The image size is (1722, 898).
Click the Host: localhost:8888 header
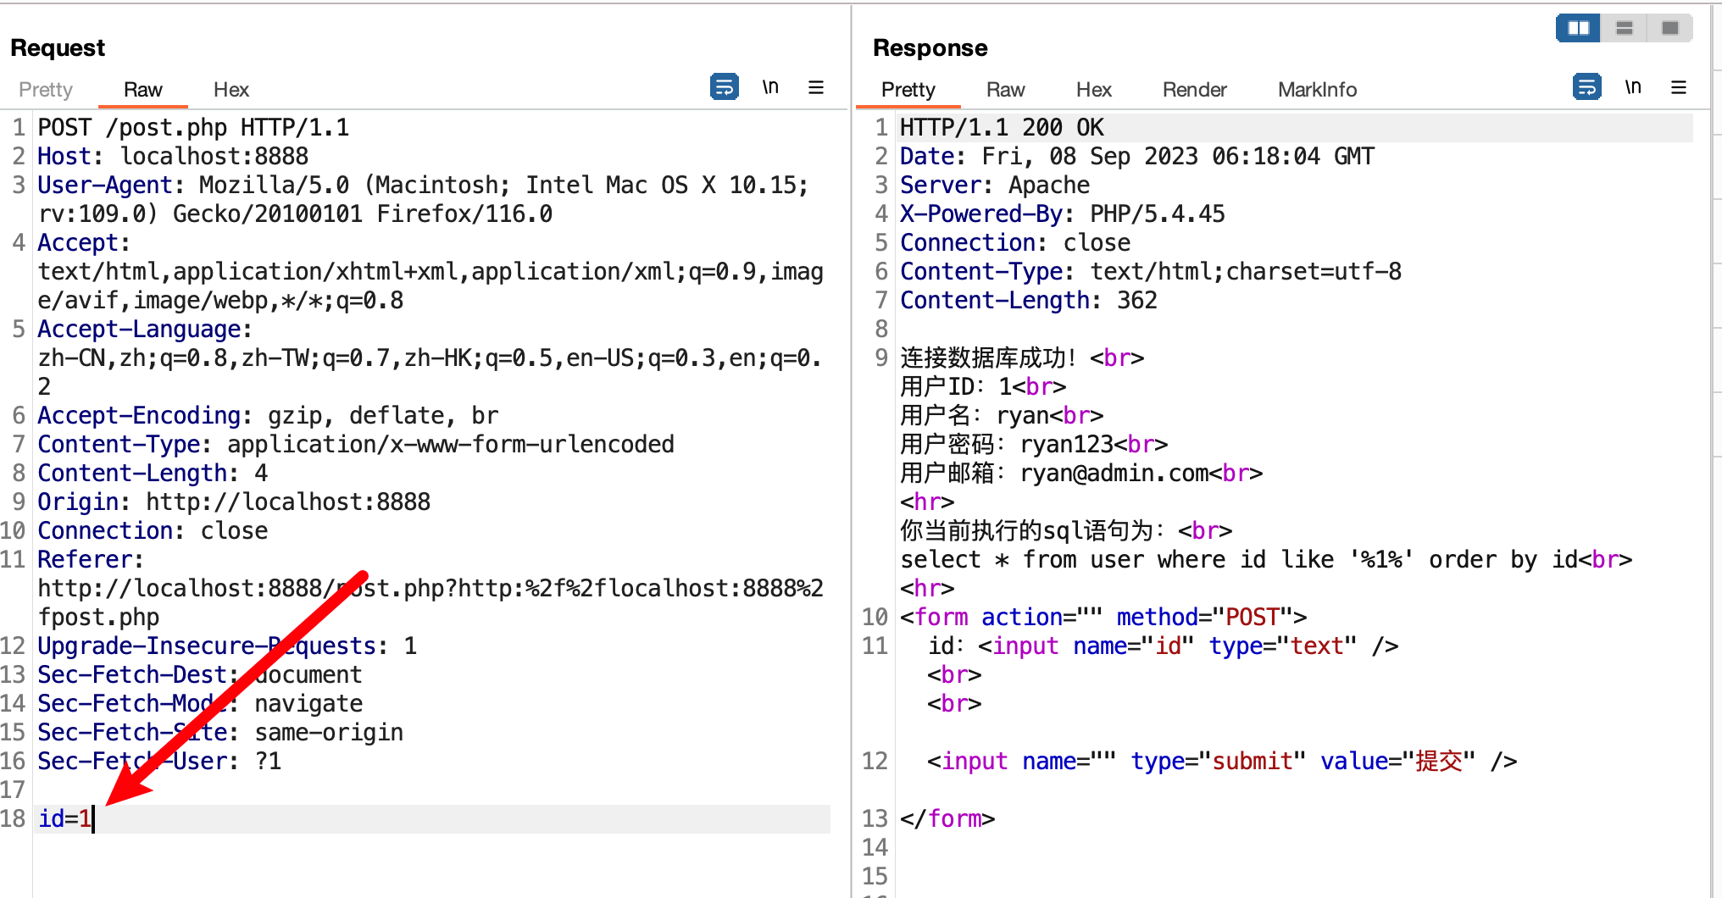173,156
